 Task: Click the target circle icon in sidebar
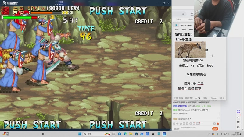239,122
